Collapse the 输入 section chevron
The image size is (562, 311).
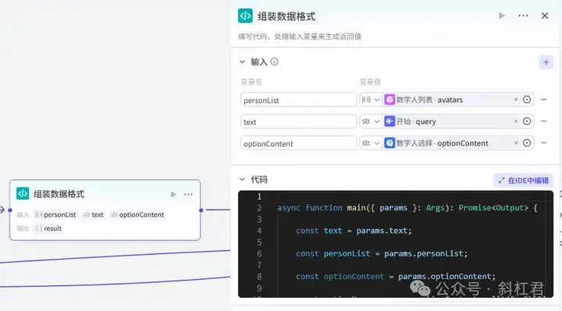(x=242, y=62)
